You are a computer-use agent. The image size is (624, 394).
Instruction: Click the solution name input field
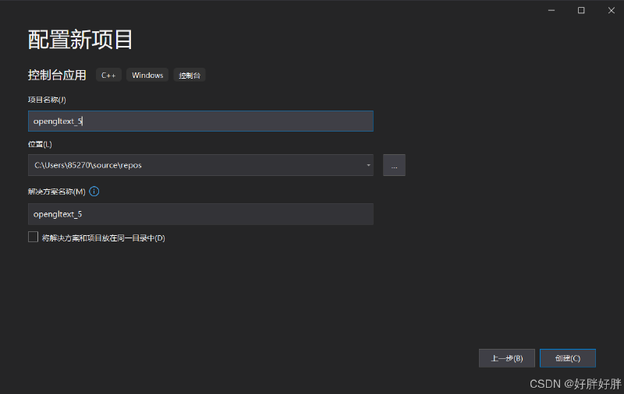point(200,214)
